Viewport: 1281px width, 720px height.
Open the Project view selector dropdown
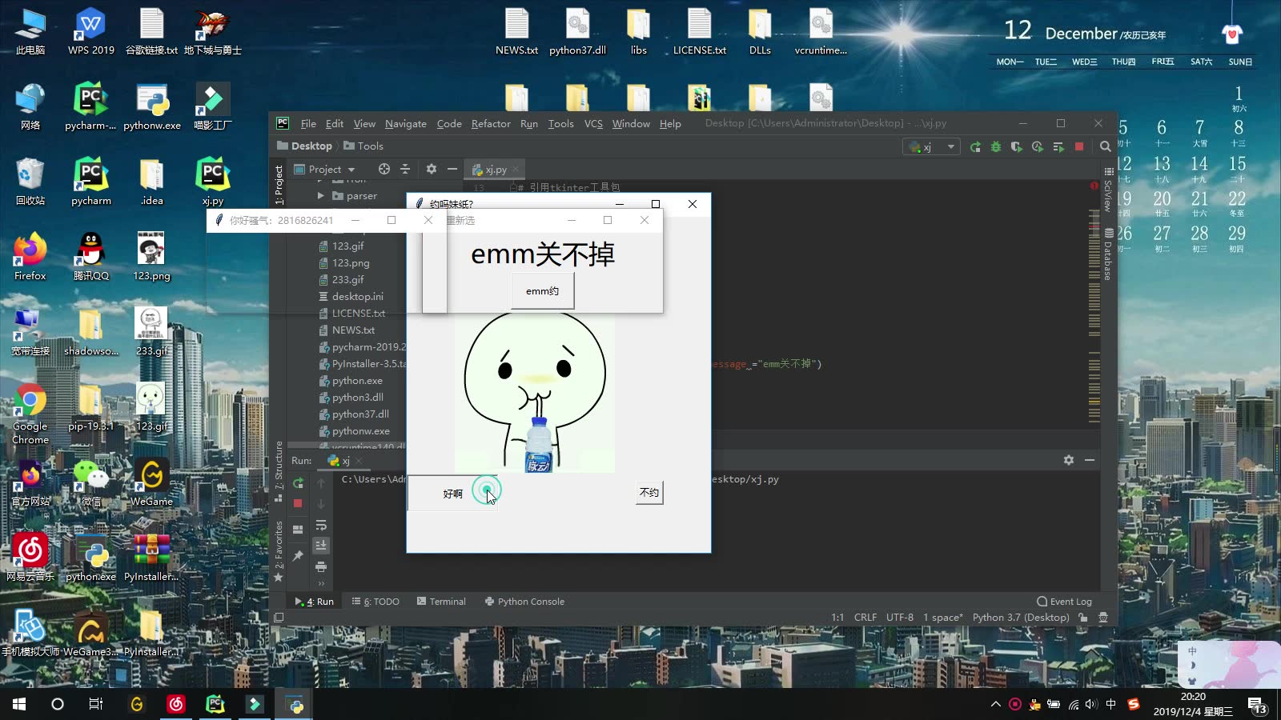(324, 169)
